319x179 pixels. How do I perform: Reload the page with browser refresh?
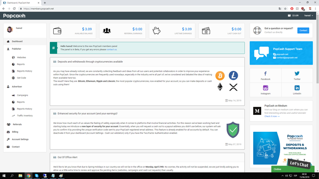[14, 9]
